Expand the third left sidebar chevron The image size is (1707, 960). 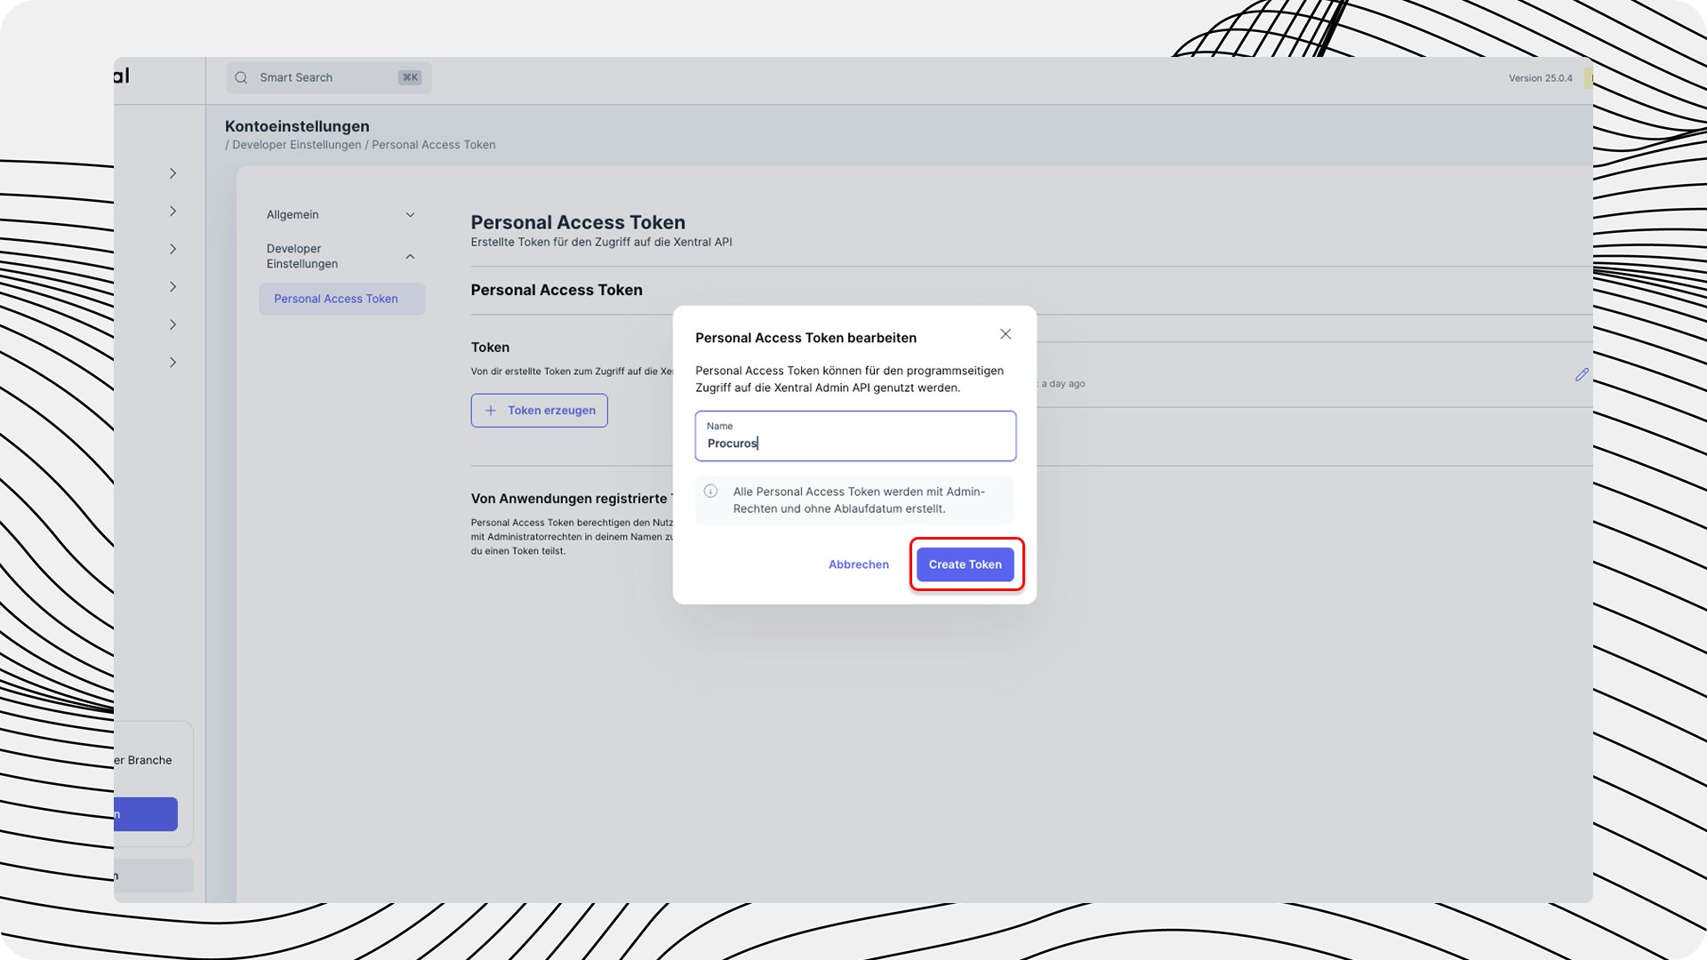point(172,249)
